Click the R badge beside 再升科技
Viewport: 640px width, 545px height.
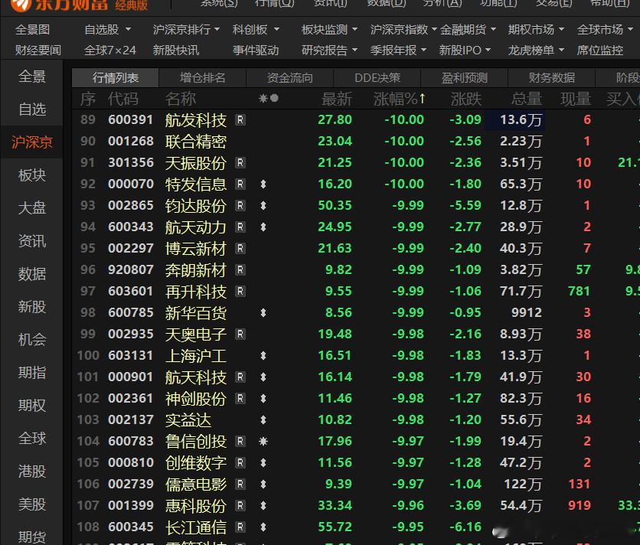(240, 292)
